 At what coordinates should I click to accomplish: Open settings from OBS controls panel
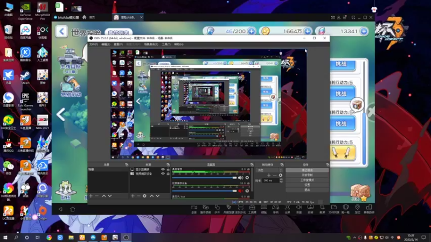[307, 185]
